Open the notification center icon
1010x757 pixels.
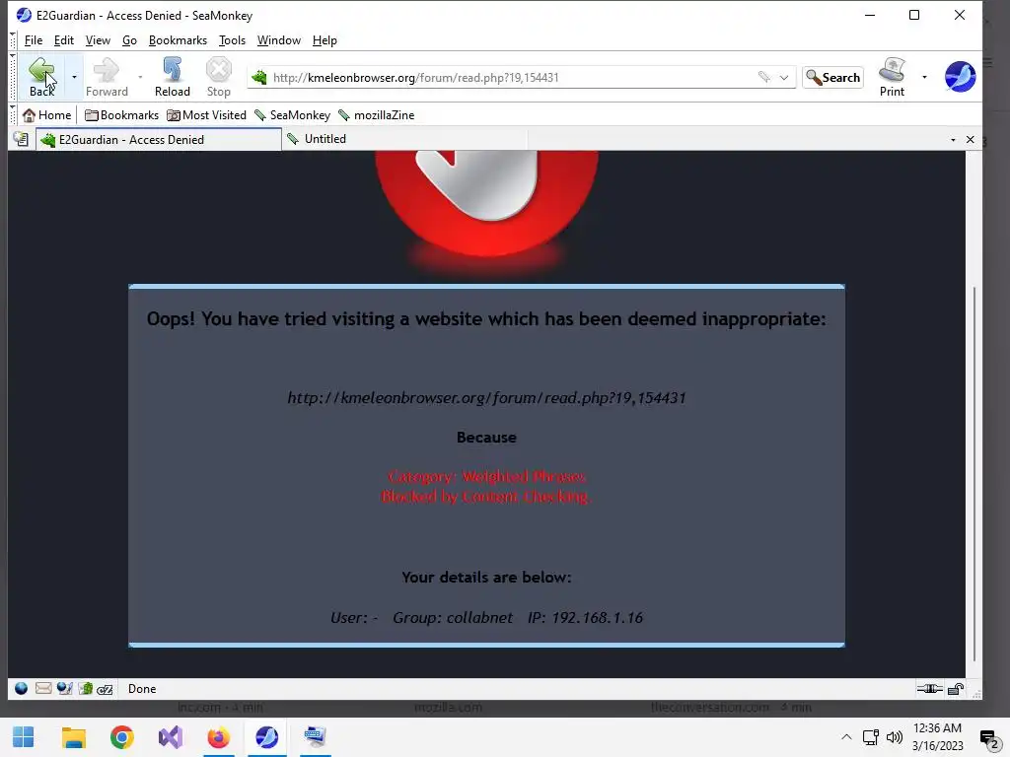click(988, 737)
